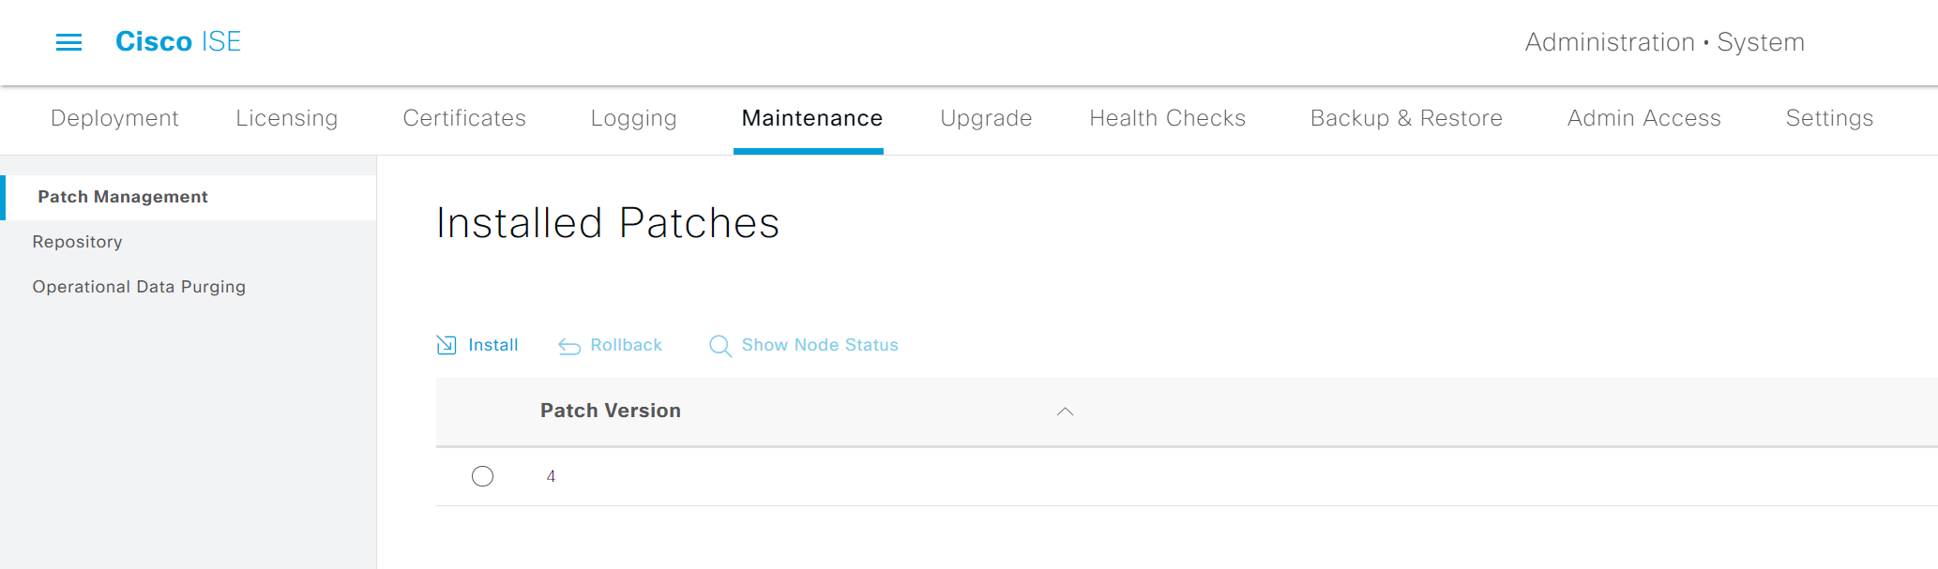The width and height of the screenshot is (1938, 569).
Task: Click the Show Node Status magnifier icon
Action: (x=719, y=345)
